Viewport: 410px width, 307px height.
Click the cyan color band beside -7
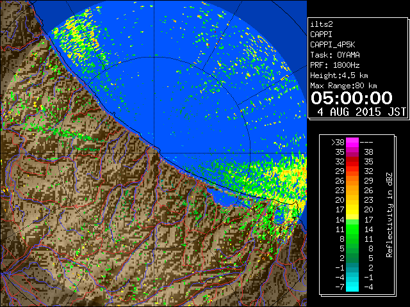[352, 287]
